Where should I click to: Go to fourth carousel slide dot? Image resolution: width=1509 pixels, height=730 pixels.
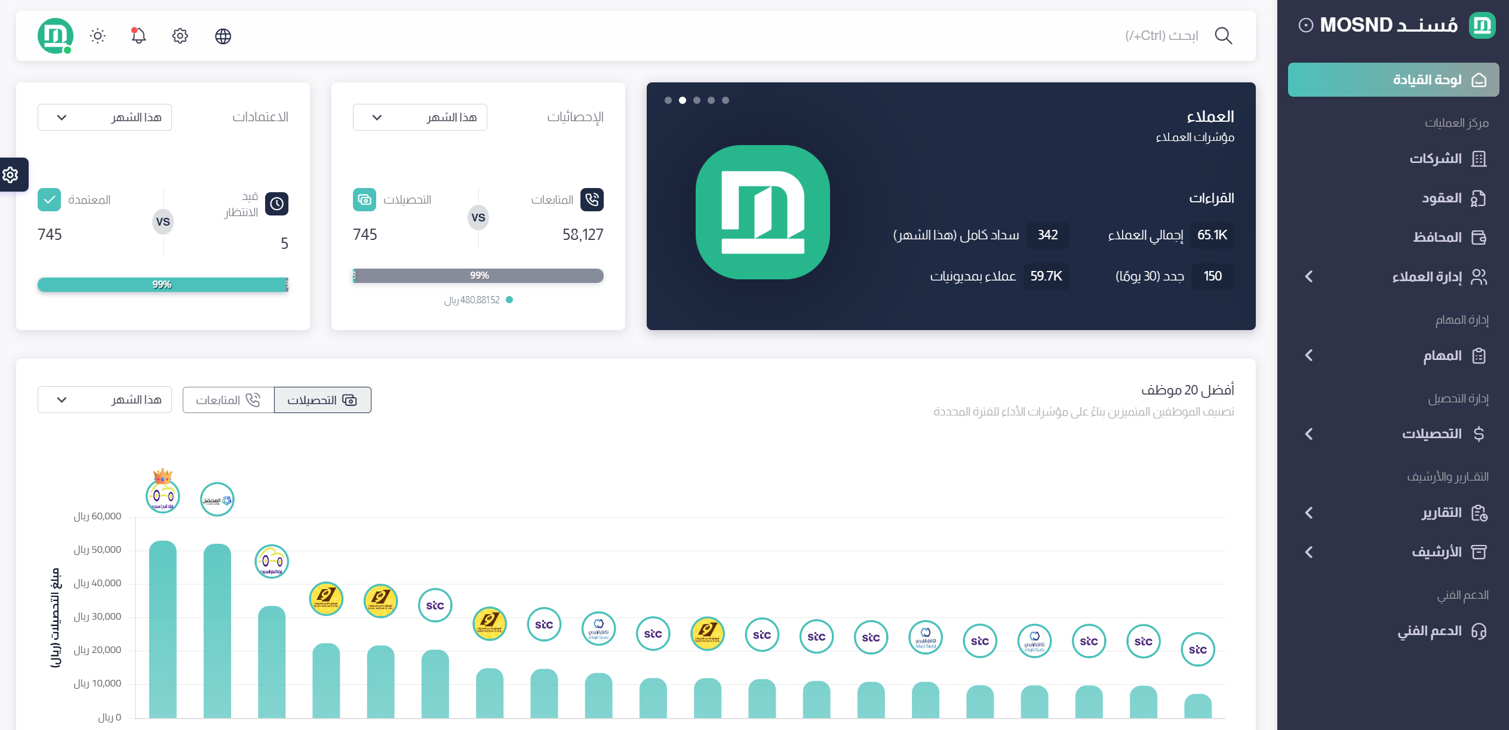[x=711, y=100]
